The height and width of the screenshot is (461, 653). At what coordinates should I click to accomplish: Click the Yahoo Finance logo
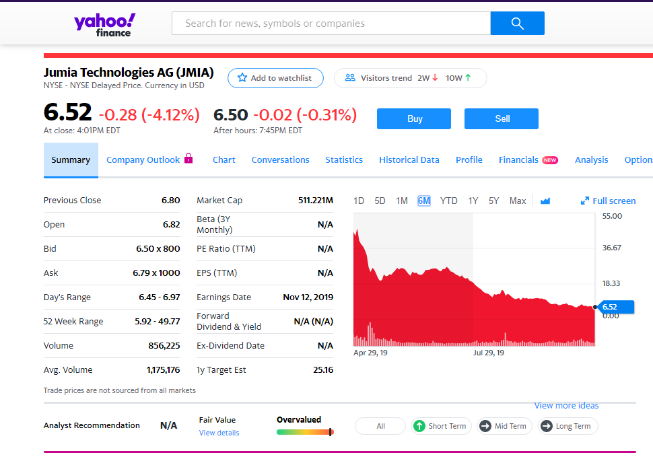[x=104, y=24]
